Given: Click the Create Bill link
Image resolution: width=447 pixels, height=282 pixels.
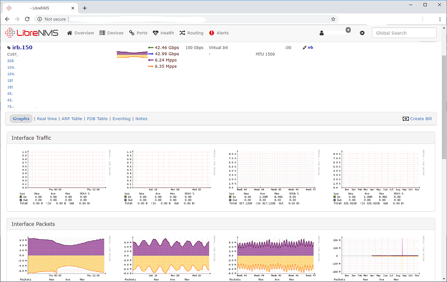Looking at the screenshot, I should pyautogui.click(x=420, y=119).
